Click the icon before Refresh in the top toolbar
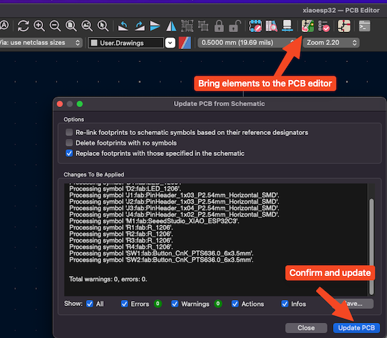 click(x=4, y=25)
